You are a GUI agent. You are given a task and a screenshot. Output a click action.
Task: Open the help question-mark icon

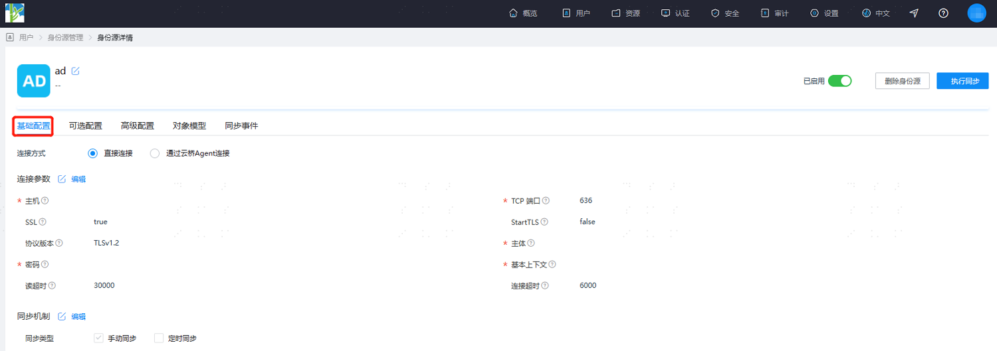tap(943, 13)
